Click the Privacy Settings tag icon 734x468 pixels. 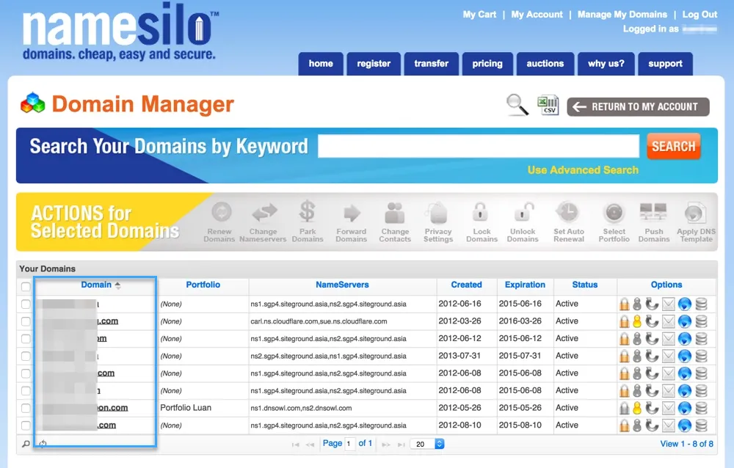click(x=437, y=213)
